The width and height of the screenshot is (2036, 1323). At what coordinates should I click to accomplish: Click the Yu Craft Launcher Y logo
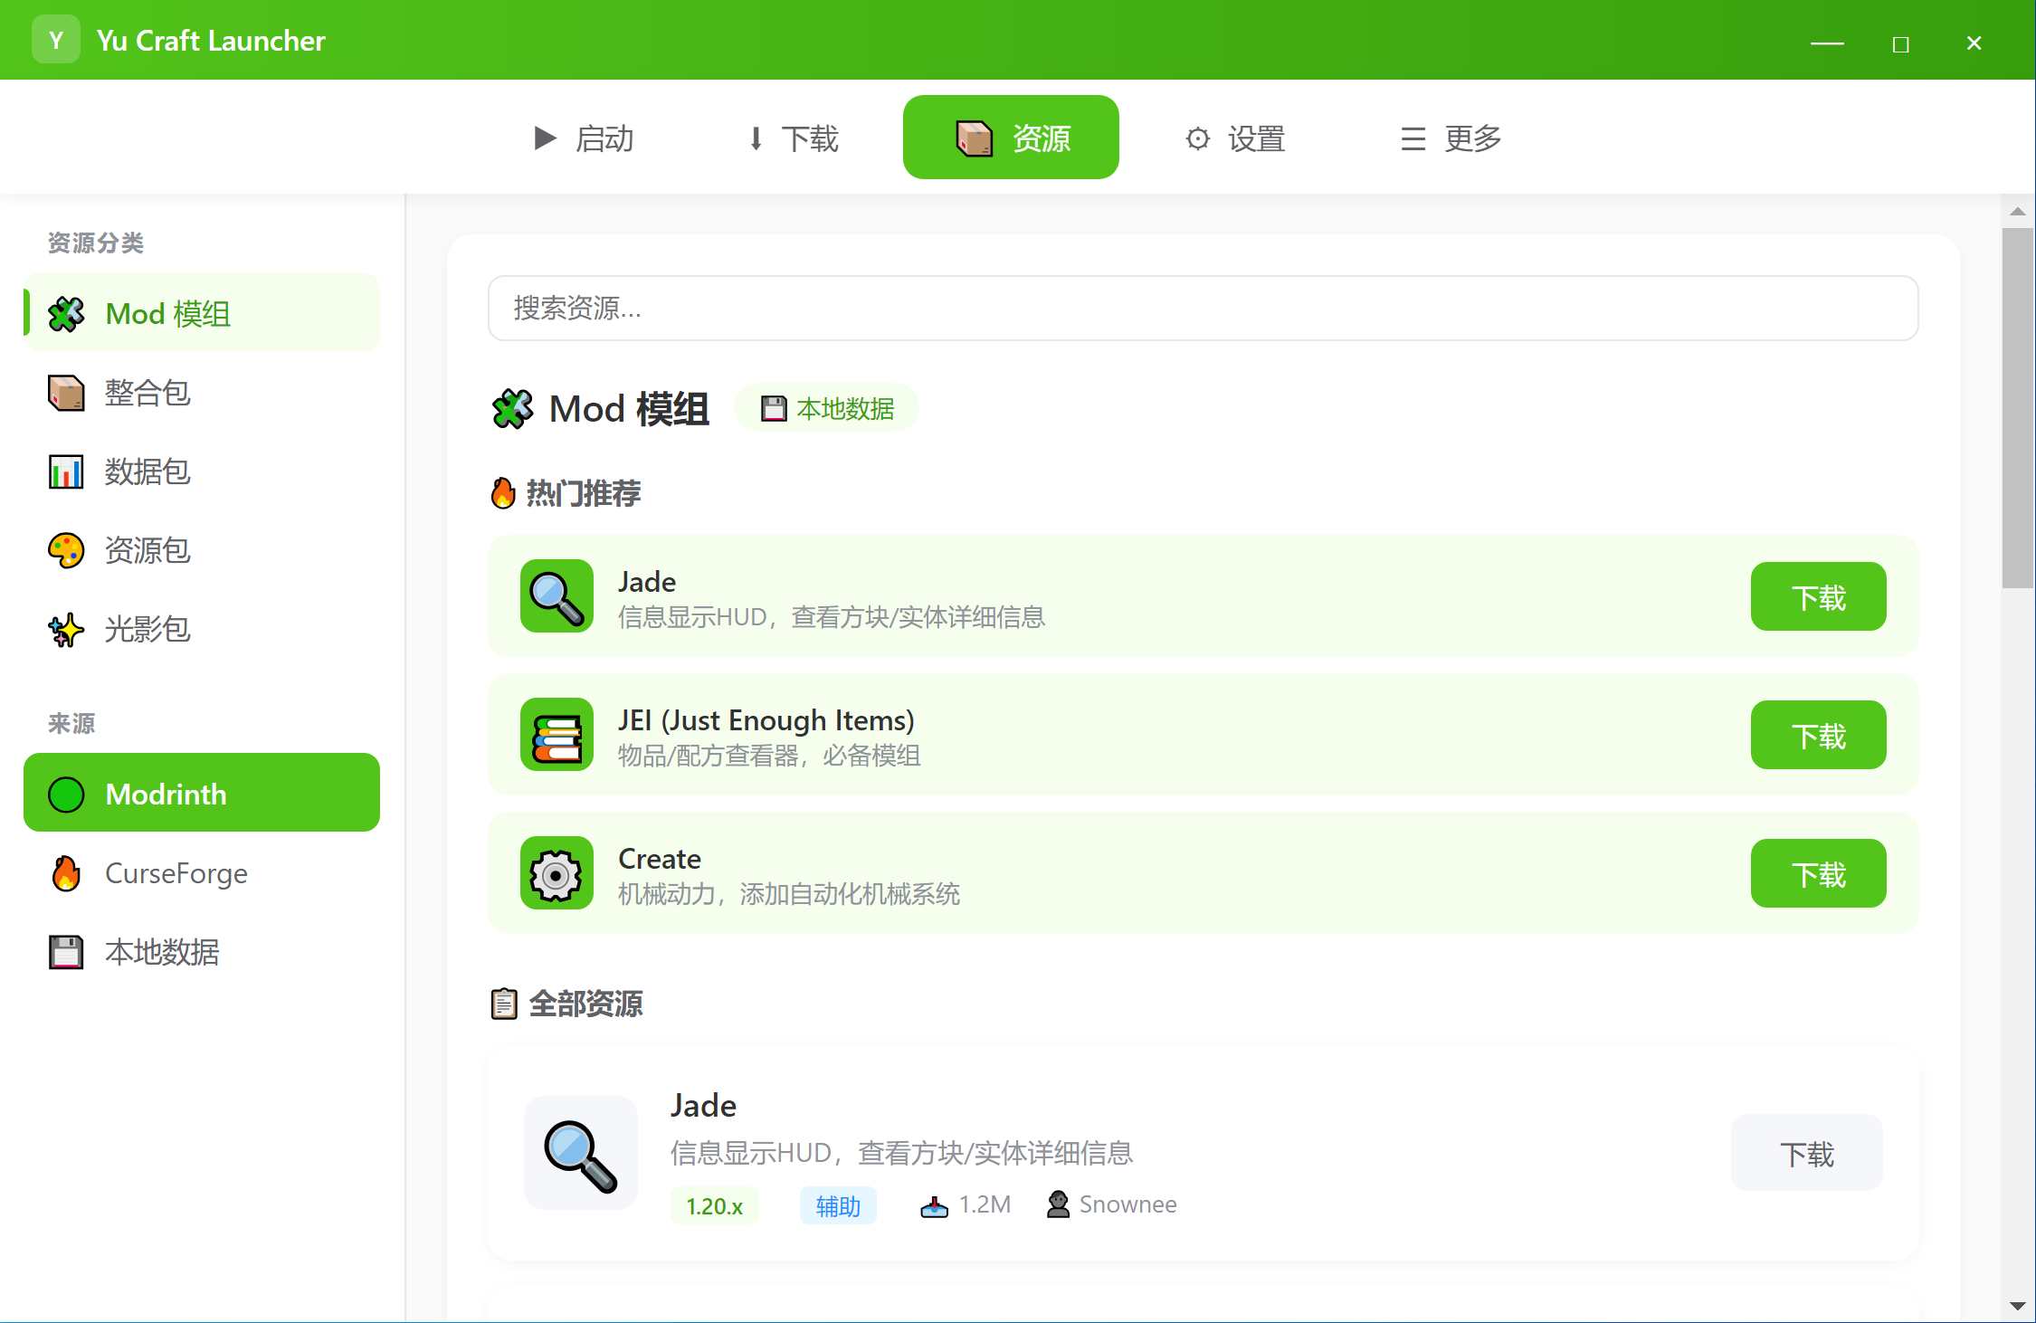coord(56,40)
